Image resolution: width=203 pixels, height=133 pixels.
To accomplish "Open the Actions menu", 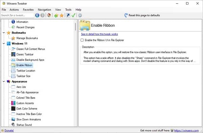I will coord(14,10).
